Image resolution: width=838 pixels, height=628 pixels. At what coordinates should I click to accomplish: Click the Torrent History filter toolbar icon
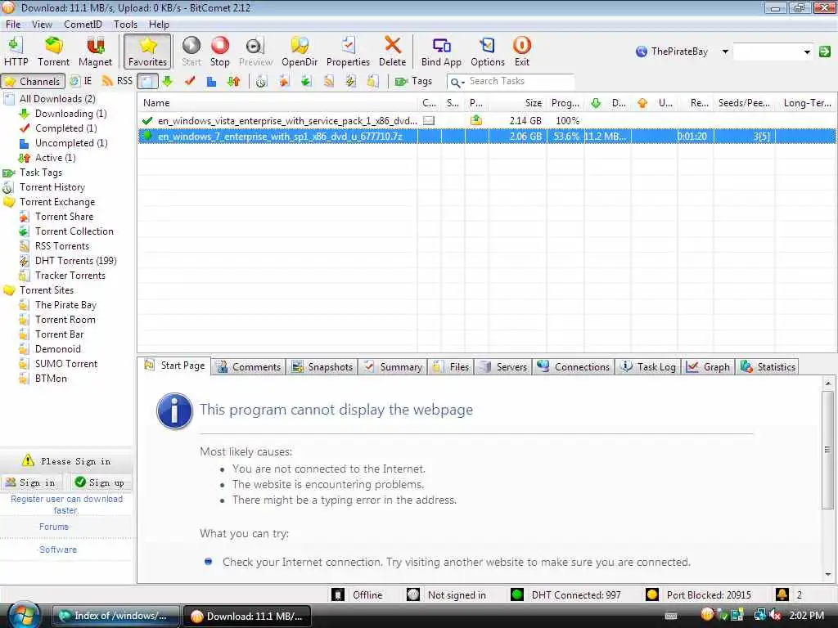(x=261, y=81)
